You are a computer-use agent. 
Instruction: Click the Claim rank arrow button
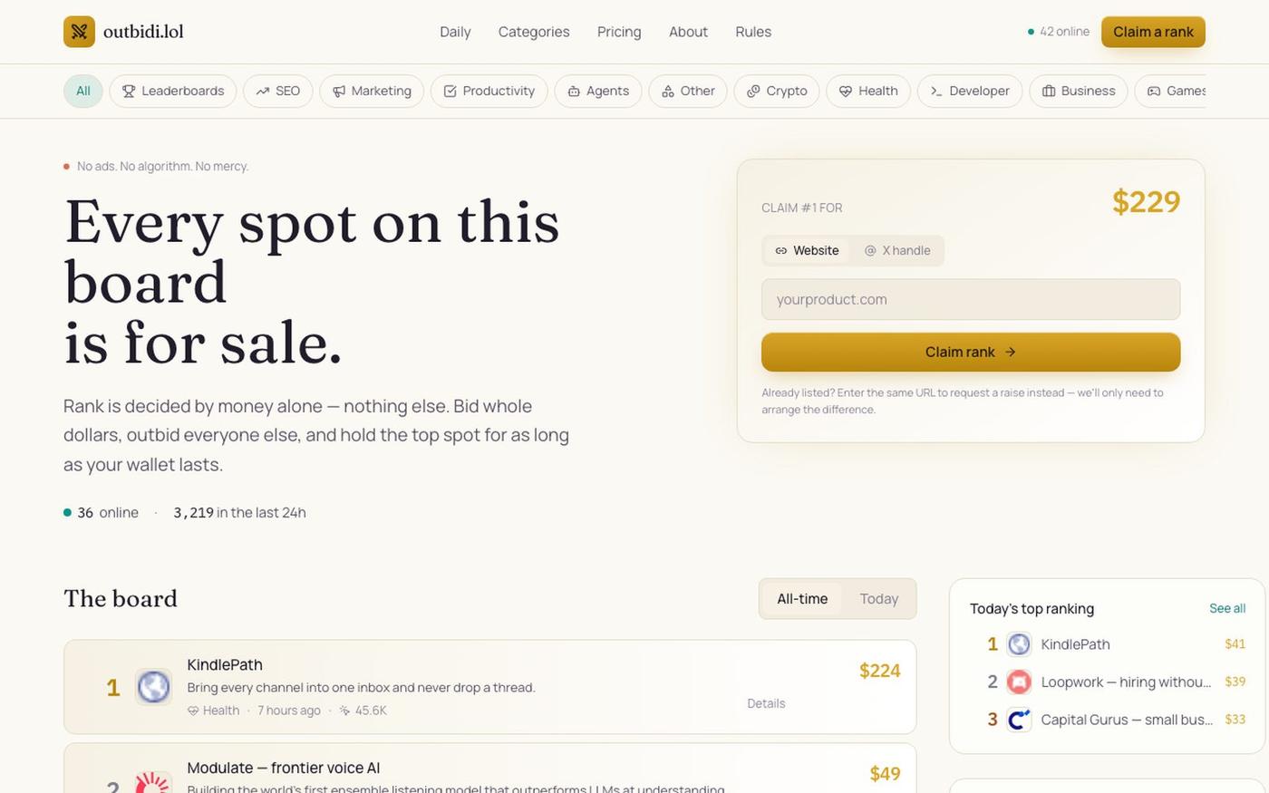tap(971, 352)
